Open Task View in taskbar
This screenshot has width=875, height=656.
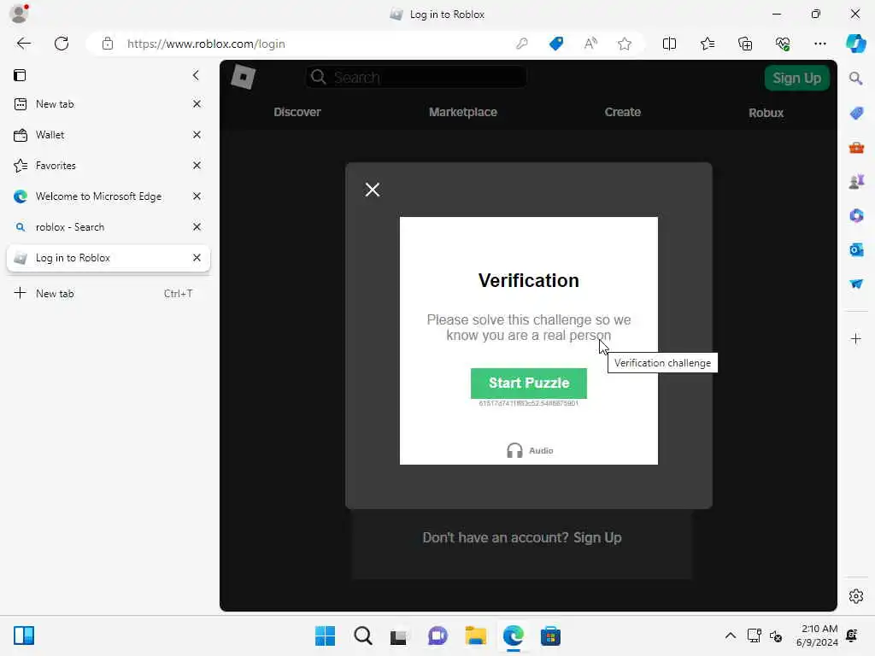(x=398, y=636)
